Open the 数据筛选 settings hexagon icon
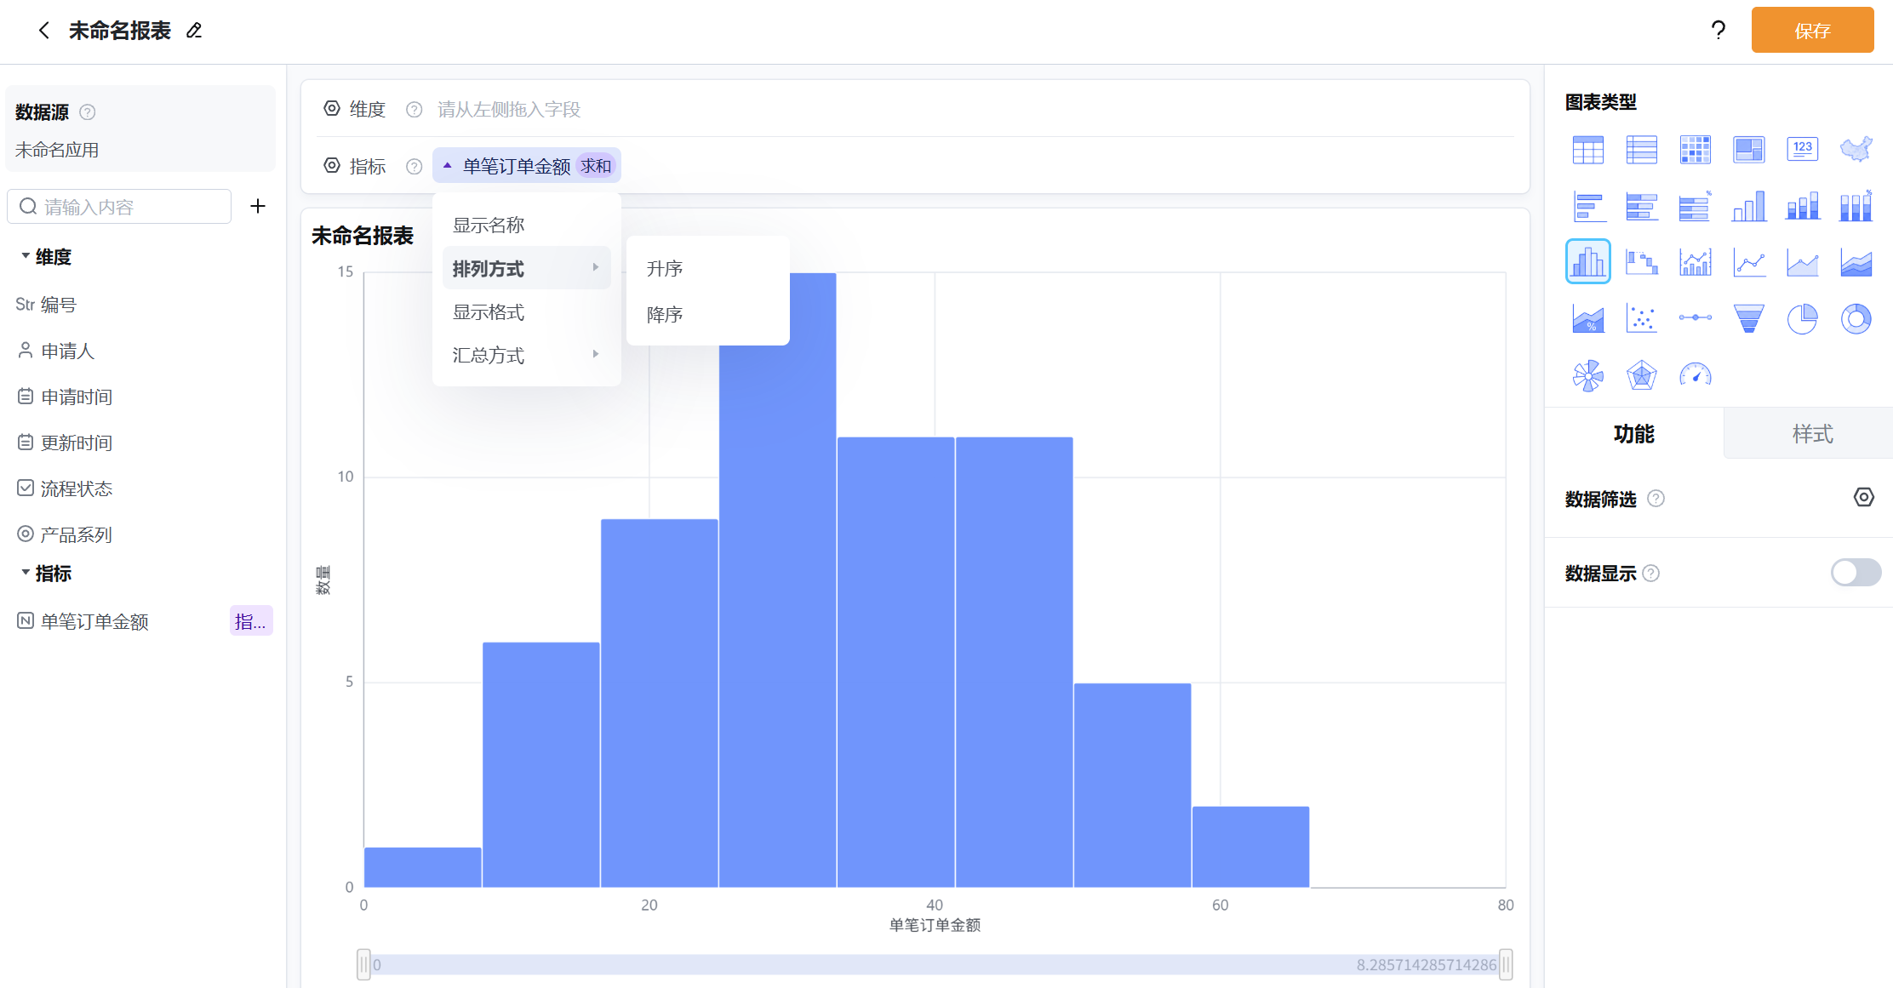Screen dimensions: 1893x988 pos(1863,498)
